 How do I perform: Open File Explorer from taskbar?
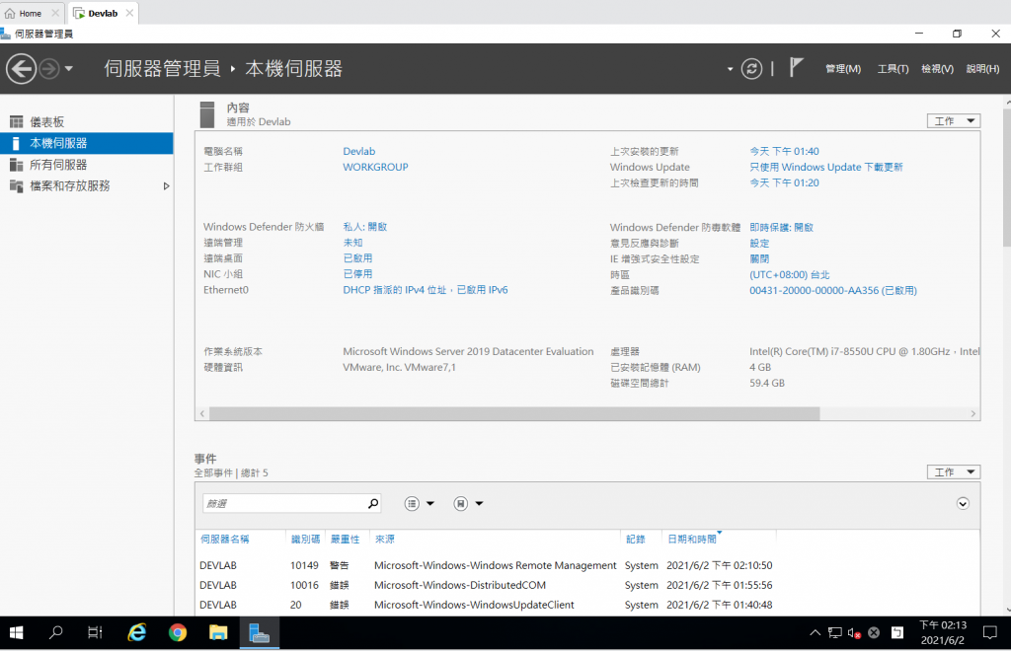coord(218,633)
